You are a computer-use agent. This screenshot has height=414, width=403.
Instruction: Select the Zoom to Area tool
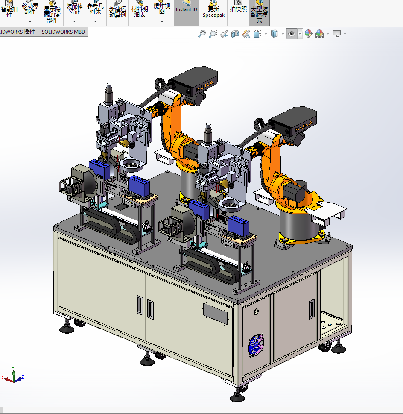tap(213, 34)
